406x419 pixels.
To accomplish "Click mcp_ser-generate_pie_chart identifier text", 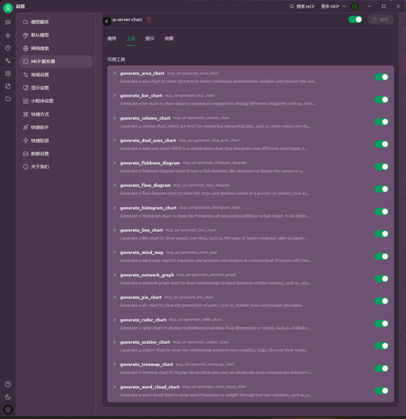I will point(189,297).
